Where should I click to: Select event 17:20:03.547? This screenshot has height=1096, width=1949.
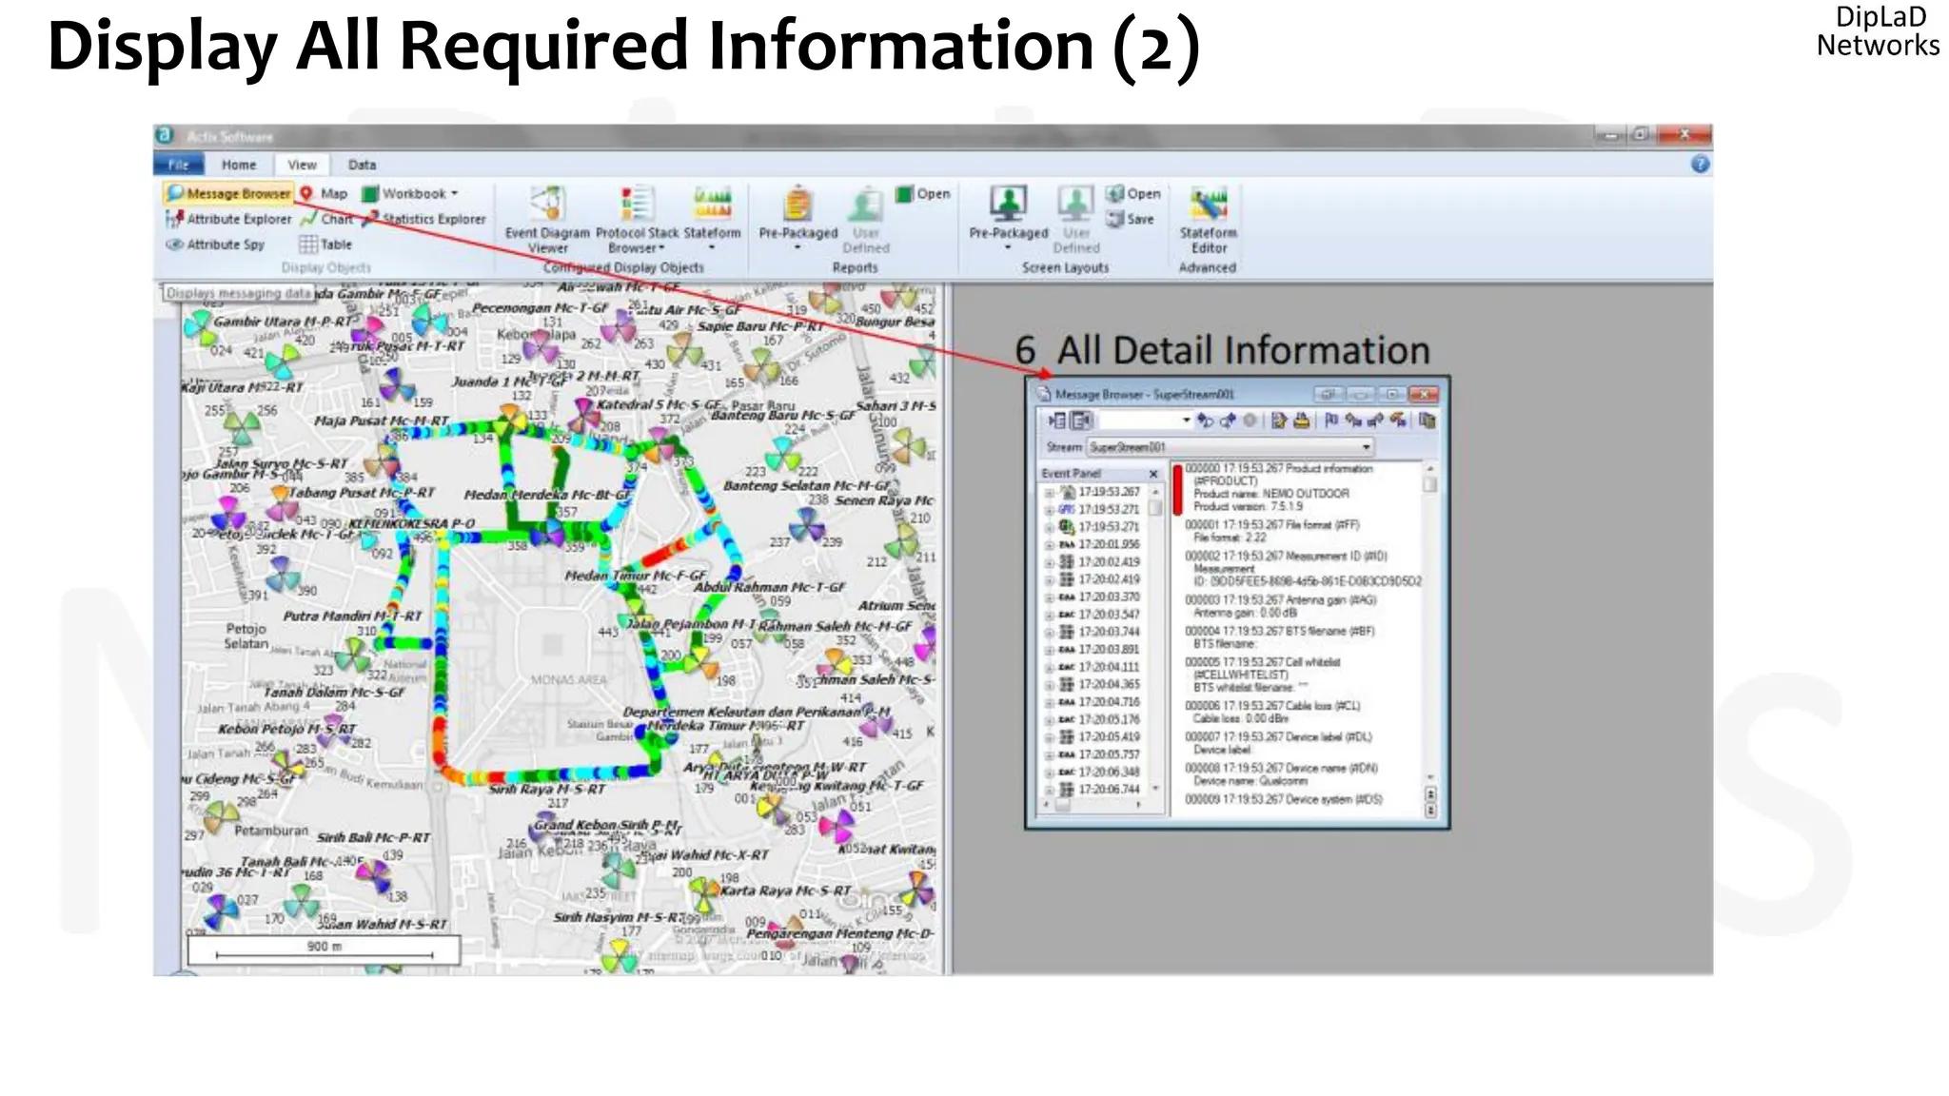coord(1108,615)
